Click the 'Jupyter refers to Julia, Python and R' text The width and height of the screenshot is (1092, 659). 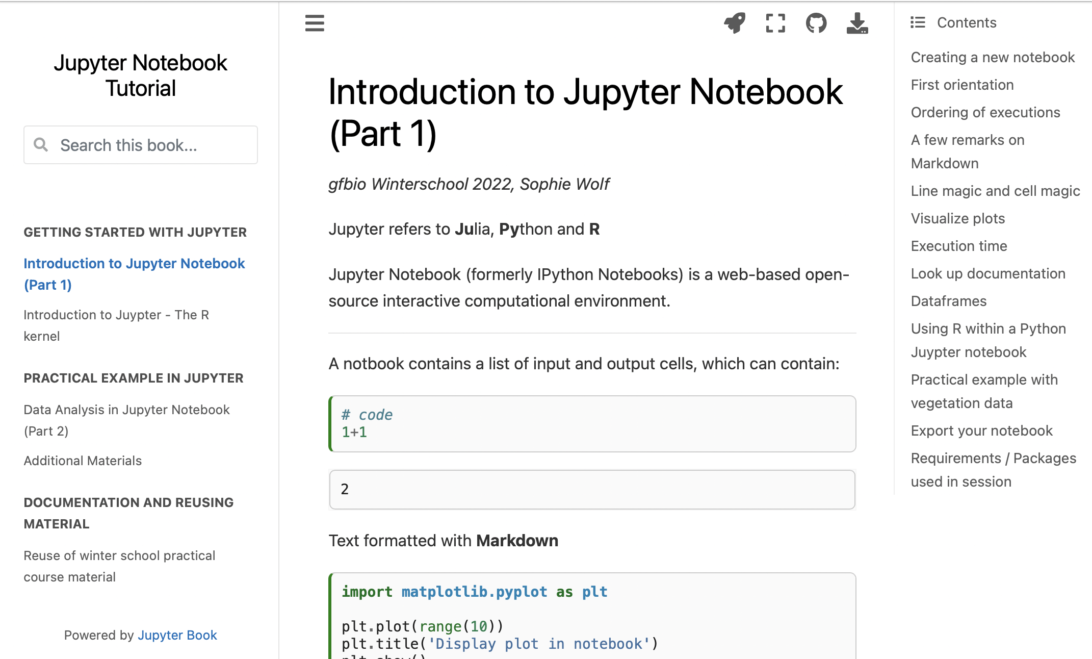tap(464, 229)
